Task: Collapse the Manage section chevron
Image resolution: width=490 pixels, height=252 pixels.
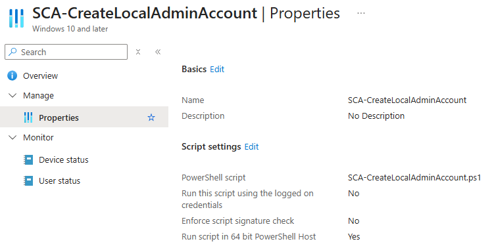Action: 12,95
